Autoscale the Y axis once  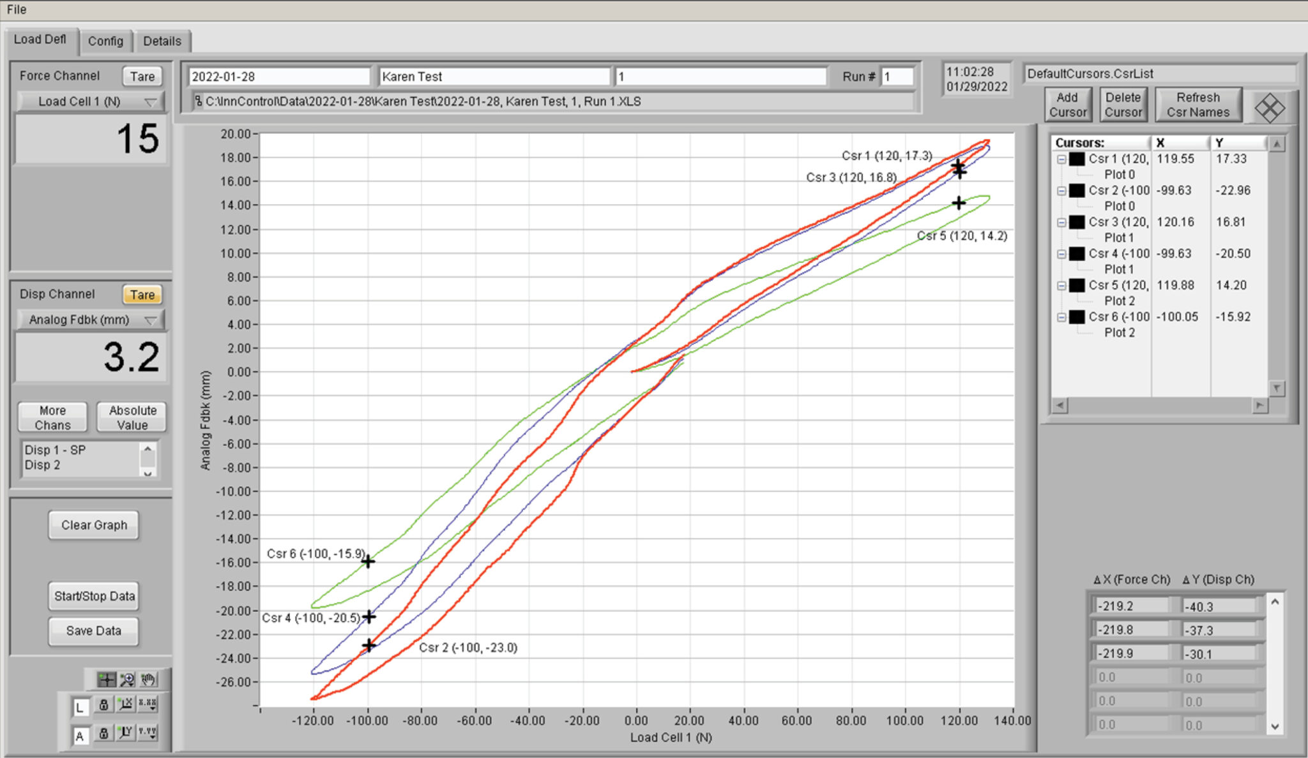[125, 733]
